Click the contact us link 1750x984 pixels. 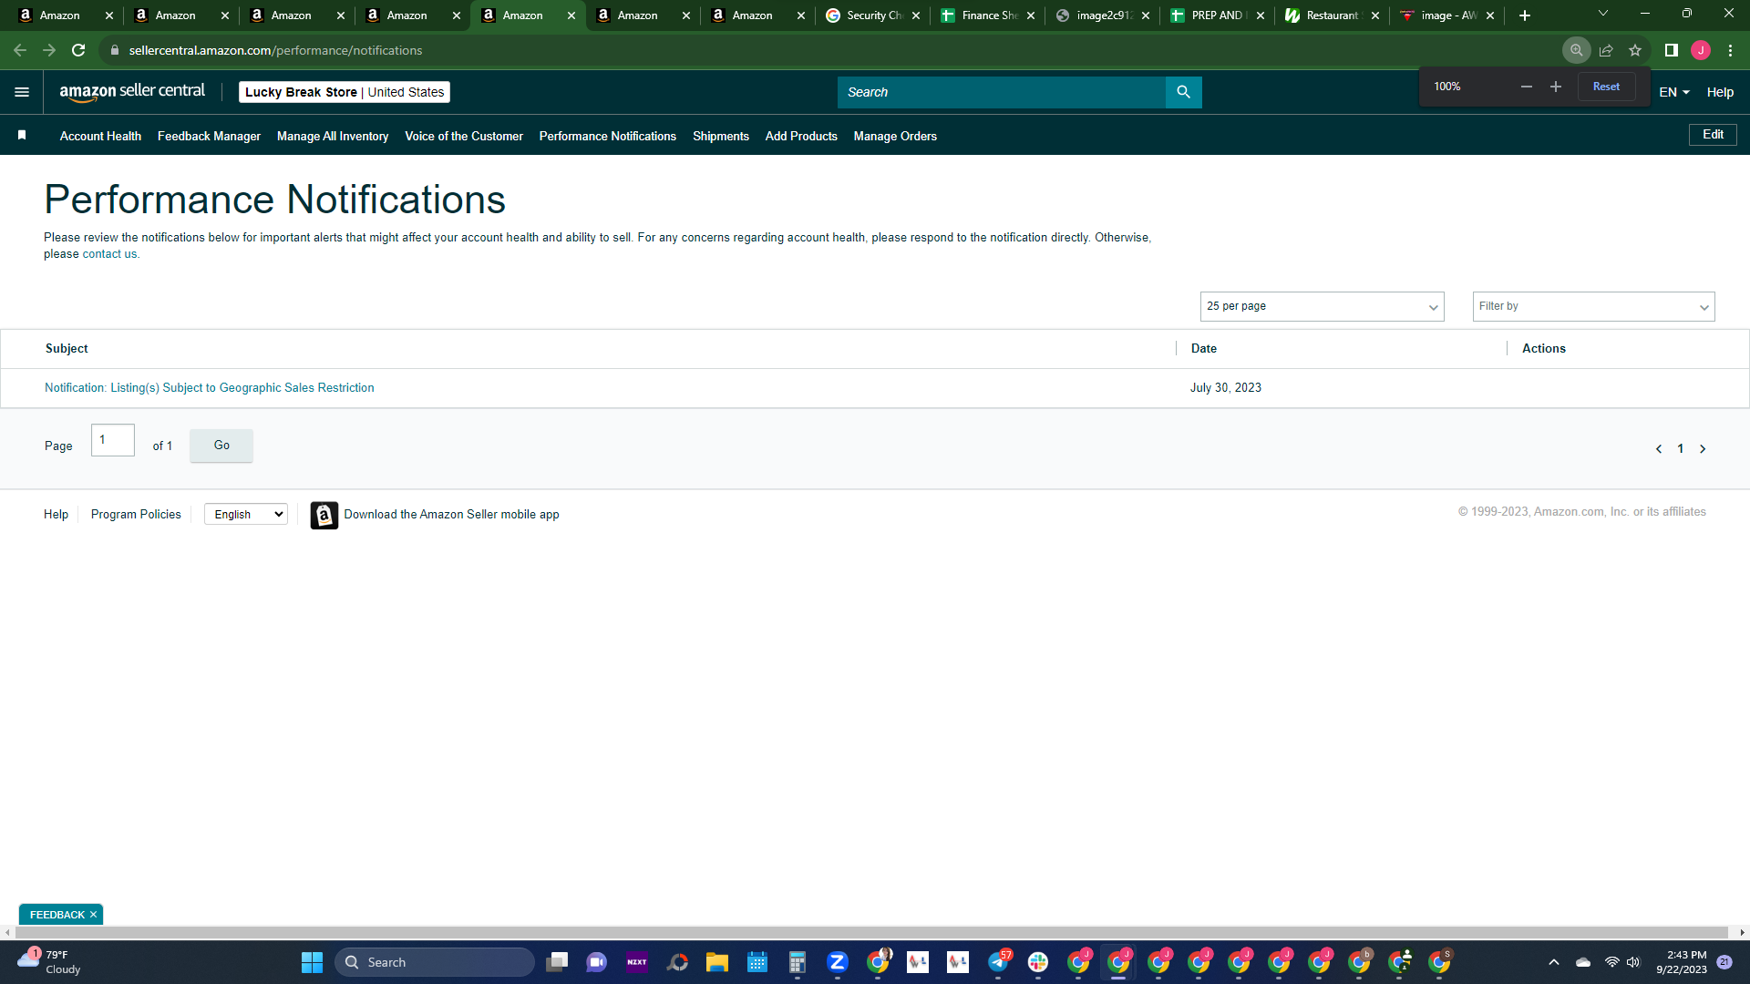[109, 254]
